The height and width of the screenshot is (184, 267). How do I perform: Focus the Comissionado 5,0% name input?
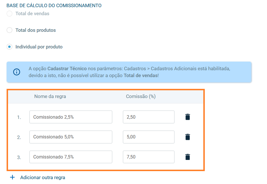point(71,137)
